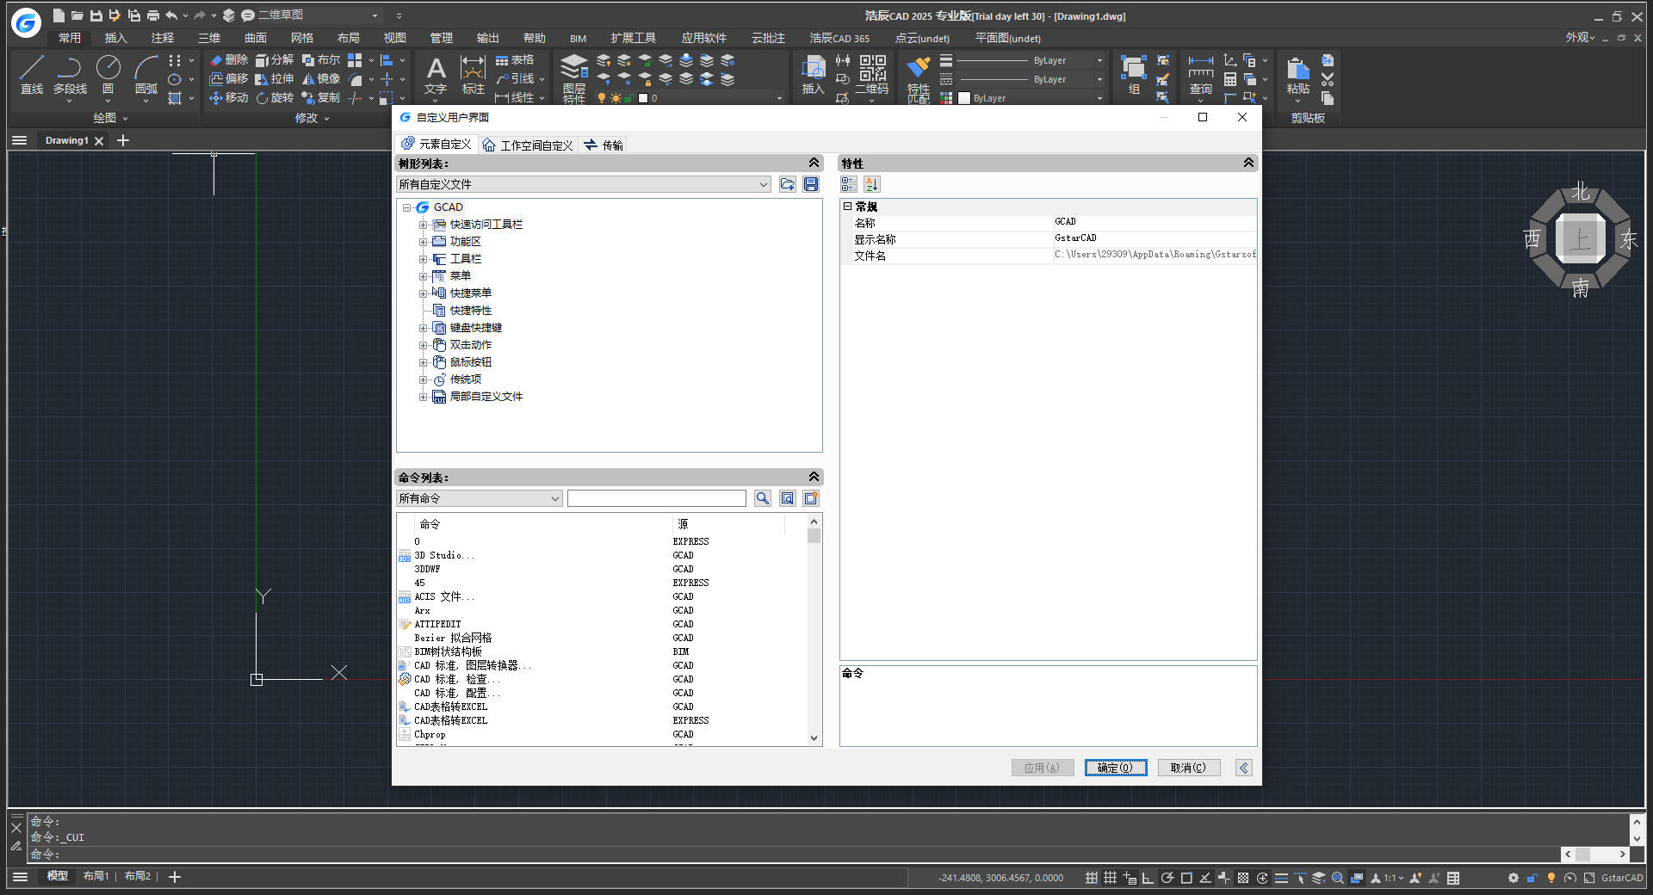Click the save customization files icon
This screenshot has width=1653, height=895.
pos(811,184)
